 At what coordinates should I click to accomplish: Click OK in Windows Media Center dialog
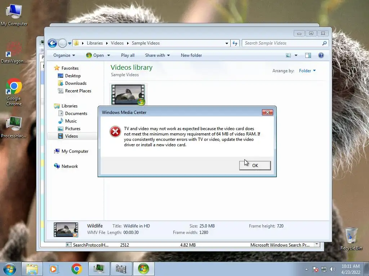[x=255, y=165]
